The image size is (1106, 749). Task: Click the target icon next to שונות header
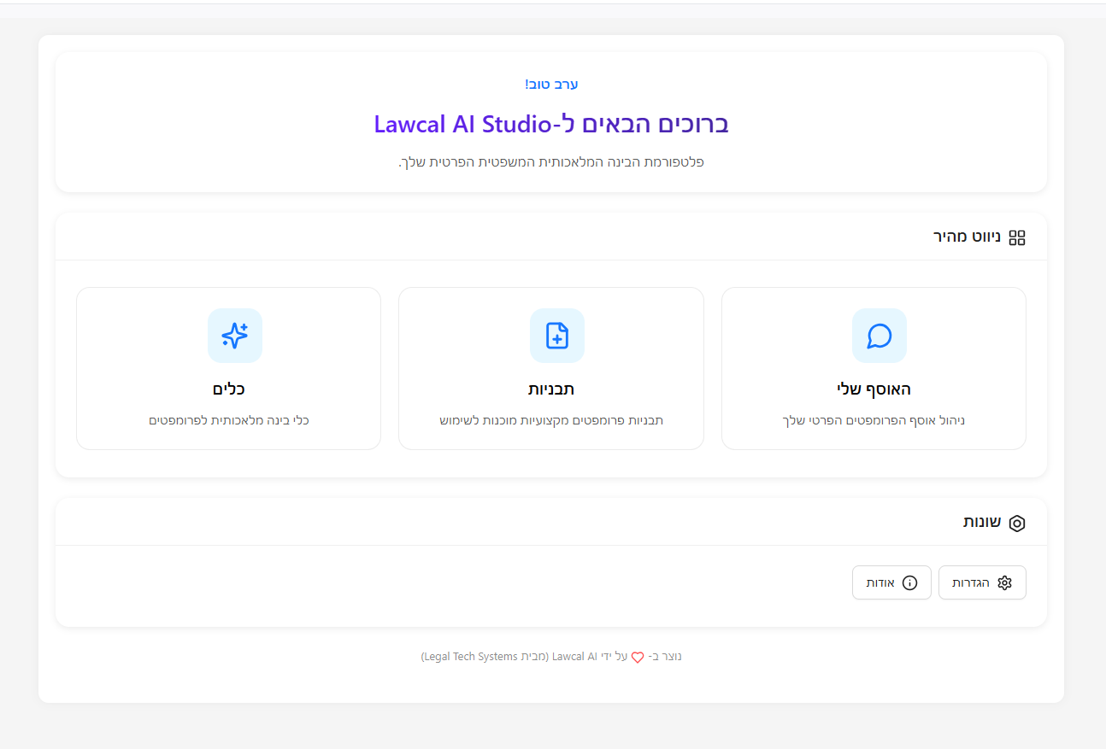click(1016, 522)
